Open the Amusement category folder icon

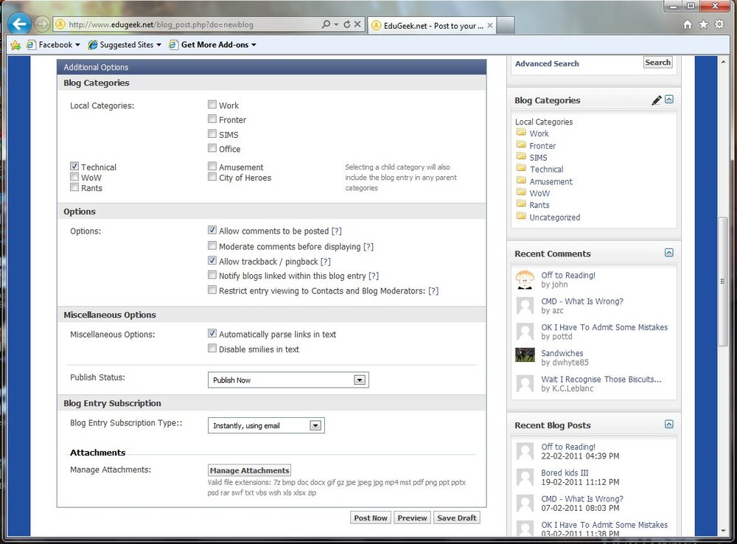521,180
